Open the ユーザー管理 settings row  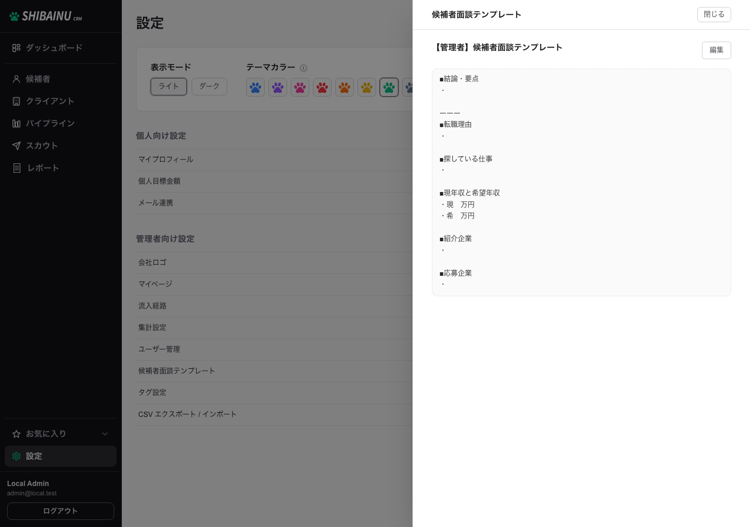(274, 350)
